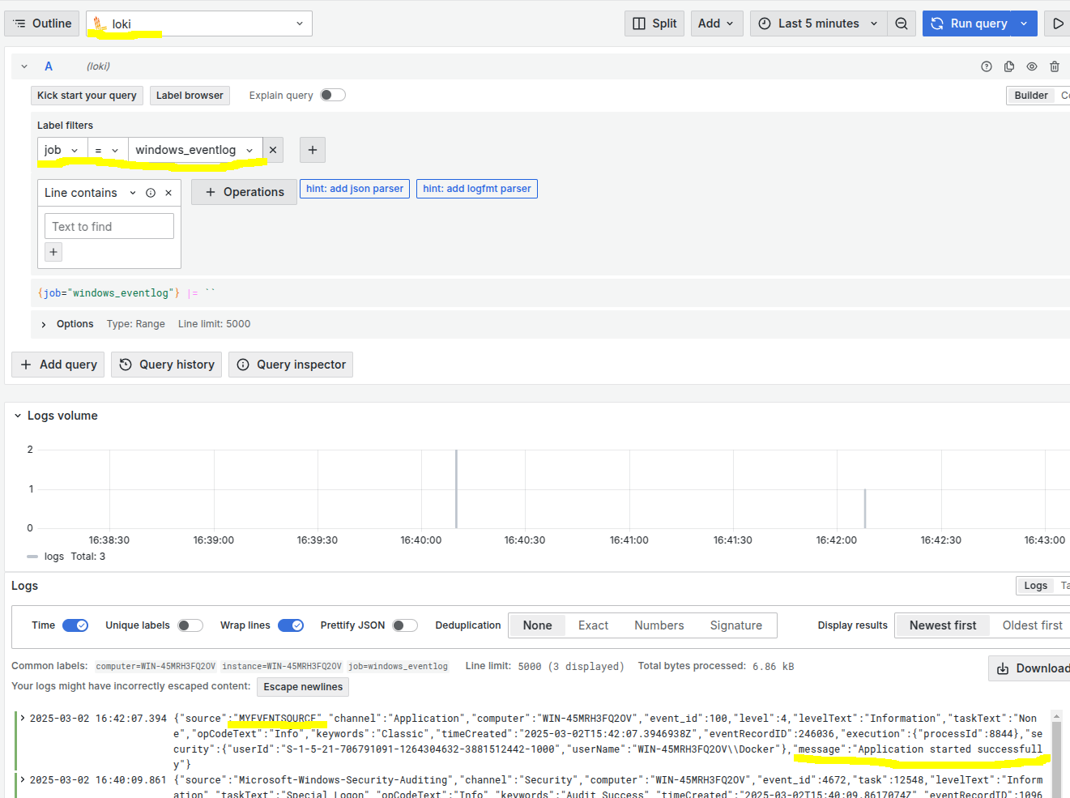Viewport: 1070px width, 798px height.
Task: Toggle the Explain query switch
Action: click(333, 95)
